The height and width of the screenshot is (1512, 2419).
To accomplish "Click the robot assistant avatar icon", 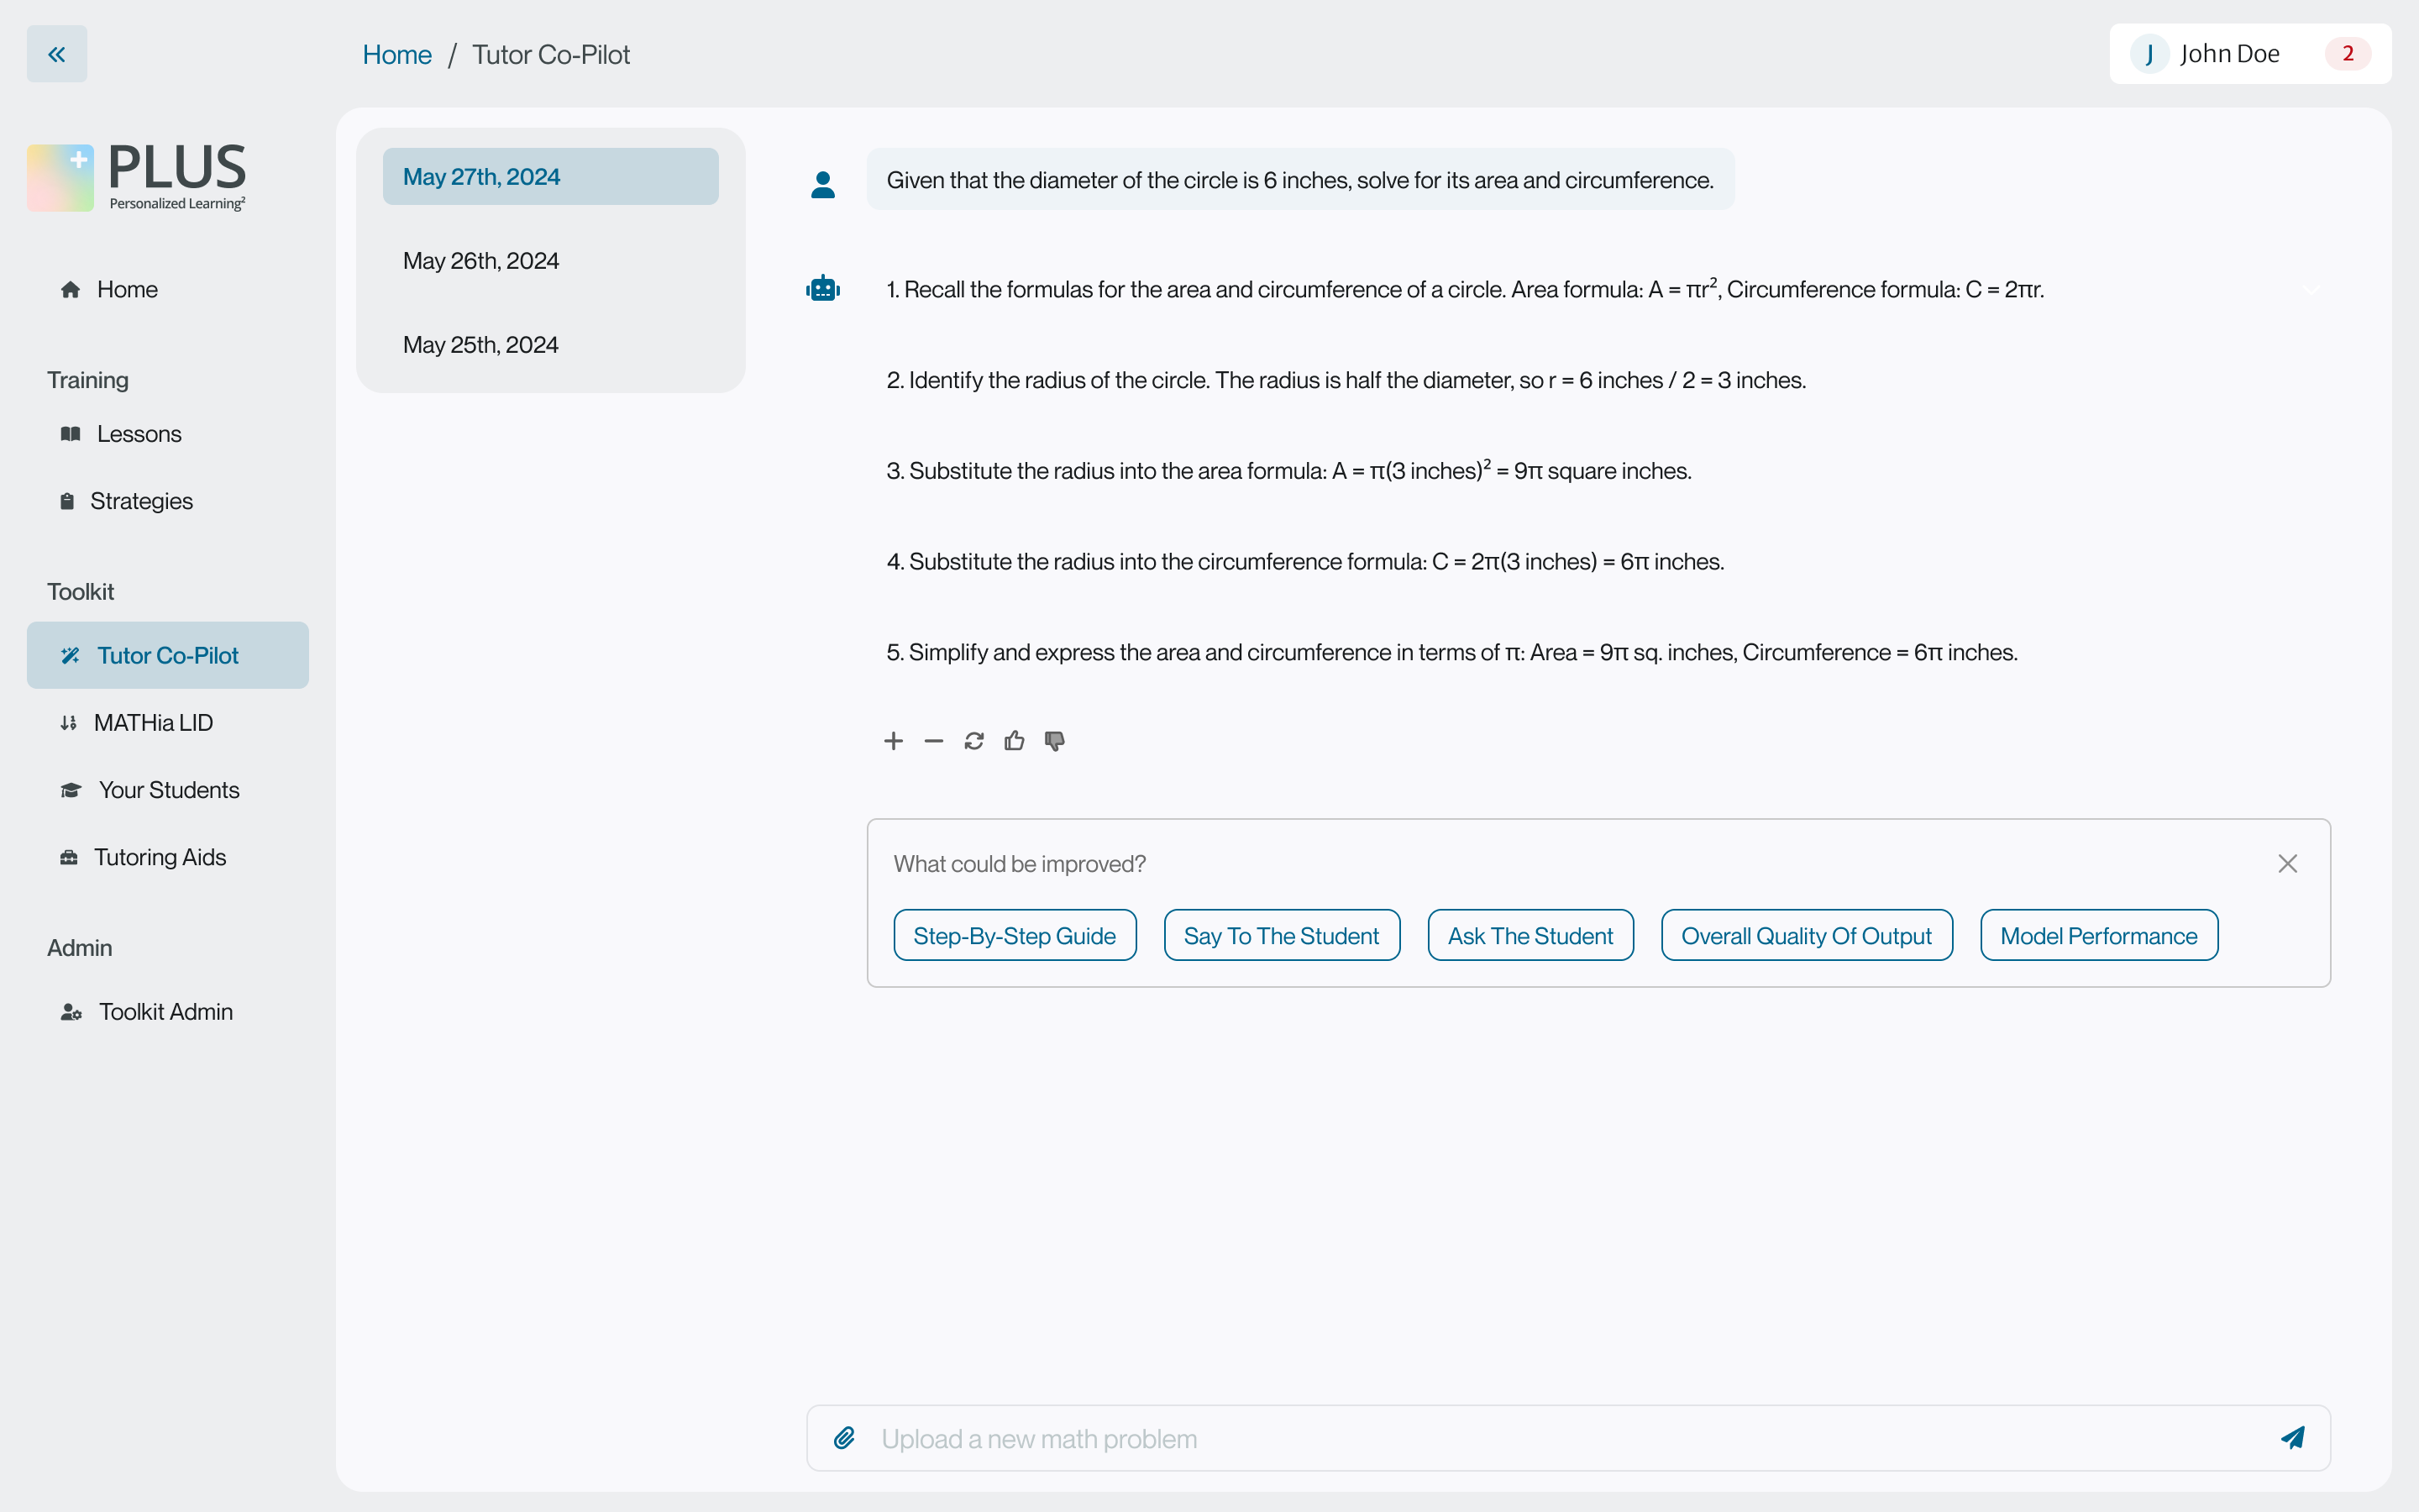I will click(822, 289).
